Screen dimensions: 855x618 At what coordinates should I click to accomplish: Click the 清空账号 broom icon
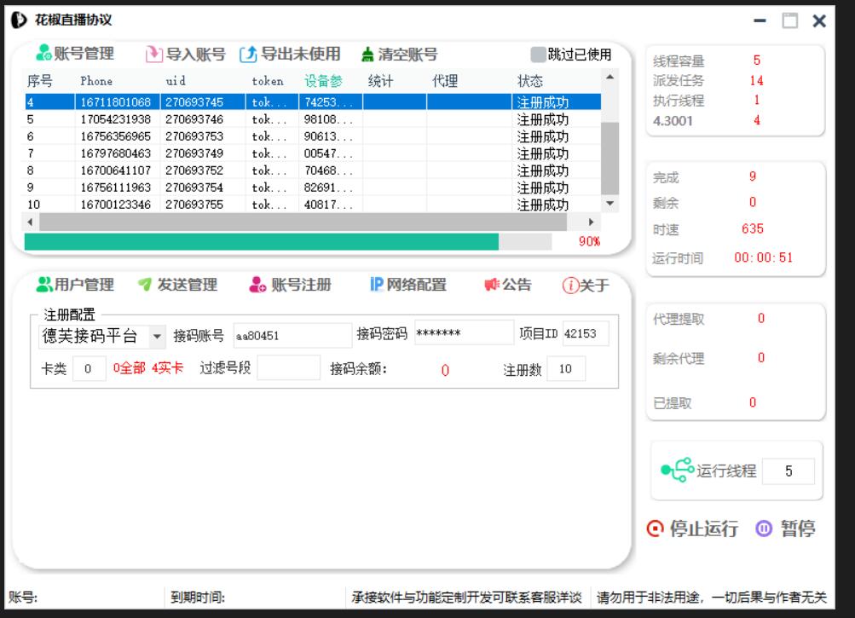pos(367,55)
